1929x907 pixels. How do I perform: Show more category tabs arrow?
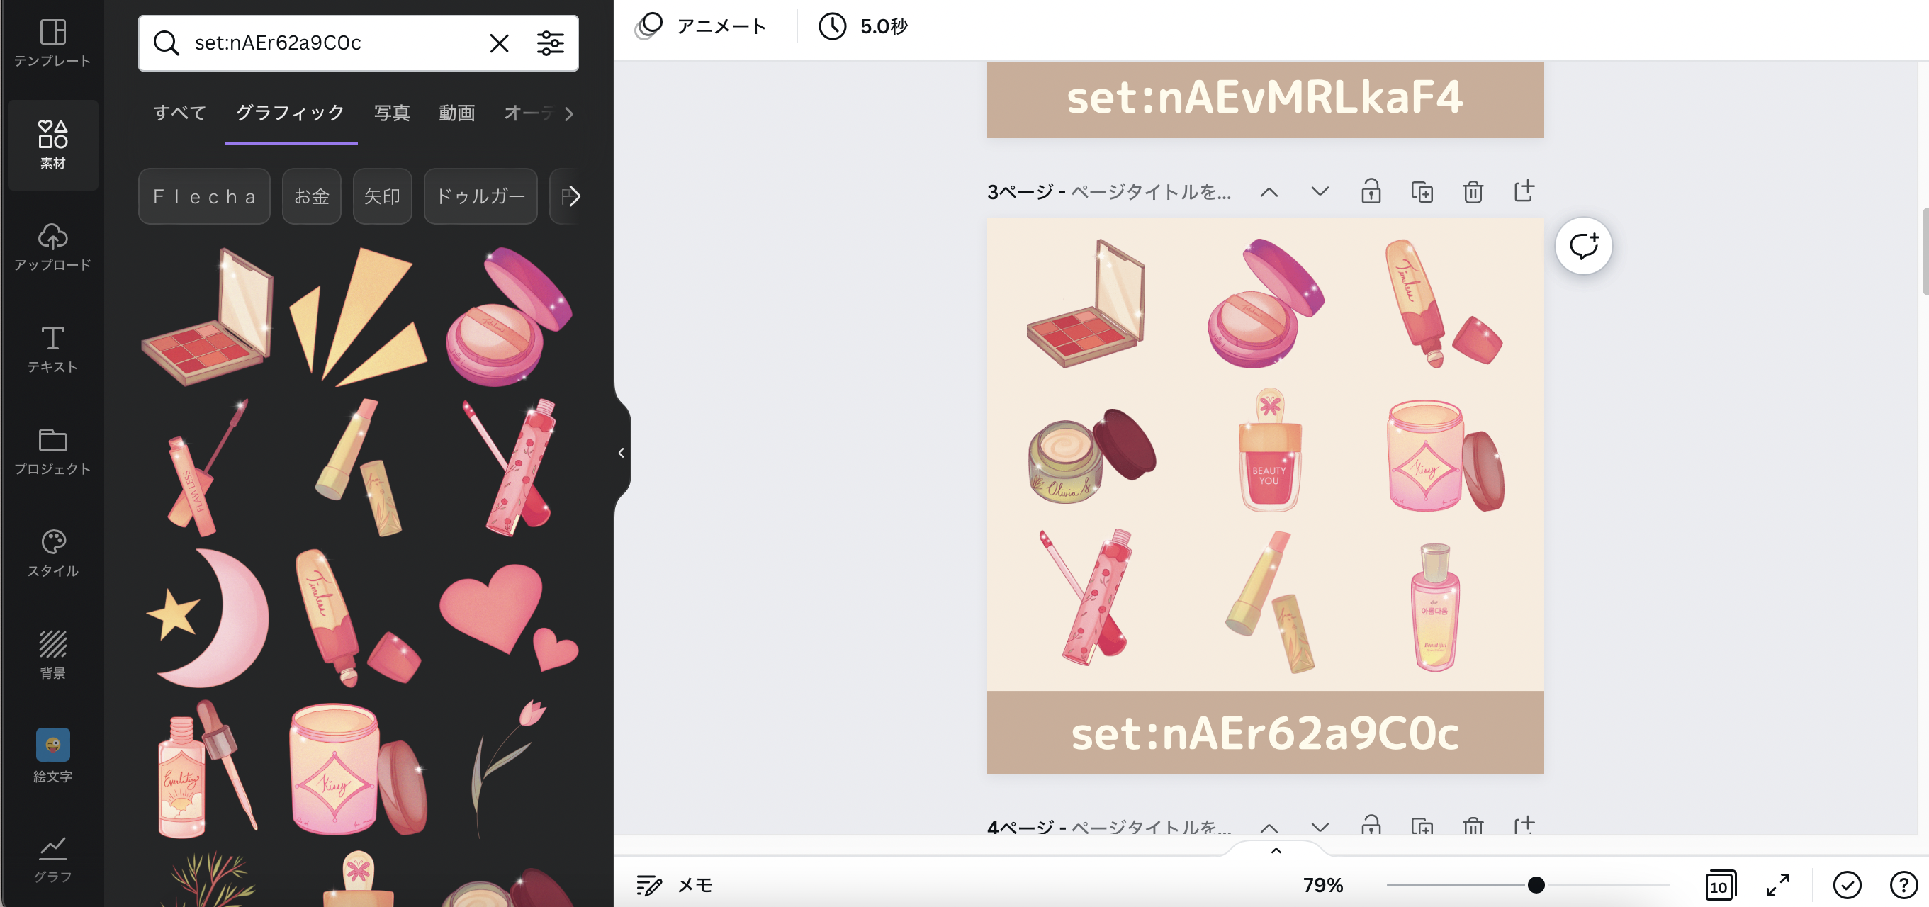(x=569, y=113)
